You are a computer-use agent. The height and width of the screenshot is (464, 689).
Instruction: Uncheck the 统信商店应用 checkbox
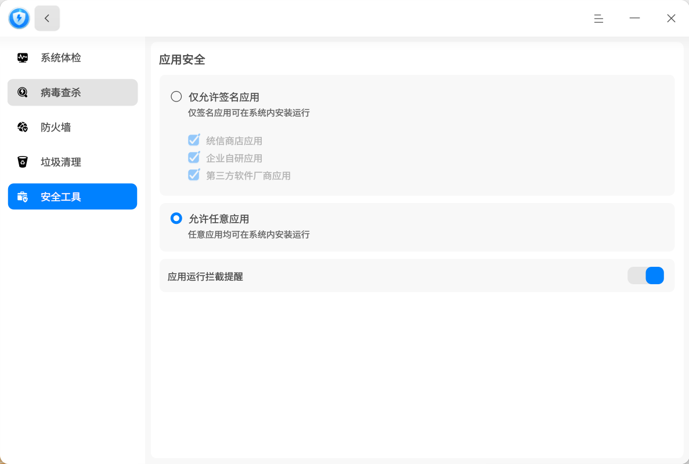(x=194, y=140)
